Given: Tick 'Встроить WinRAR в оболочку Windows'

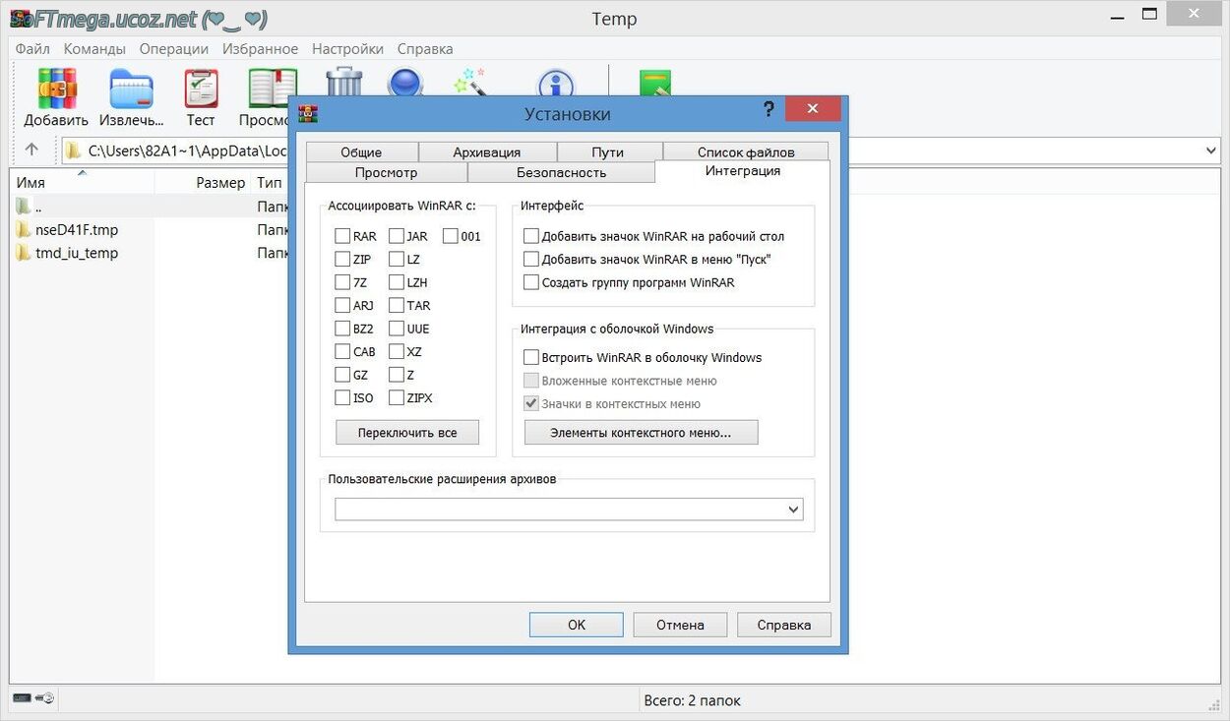Looking at the screenshot, I should [x=531, y=358].
